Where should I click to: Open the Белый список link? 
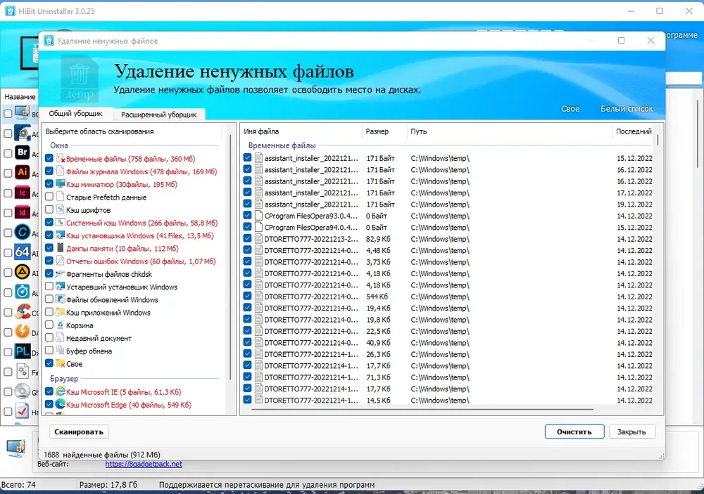(x=627, y=108)
